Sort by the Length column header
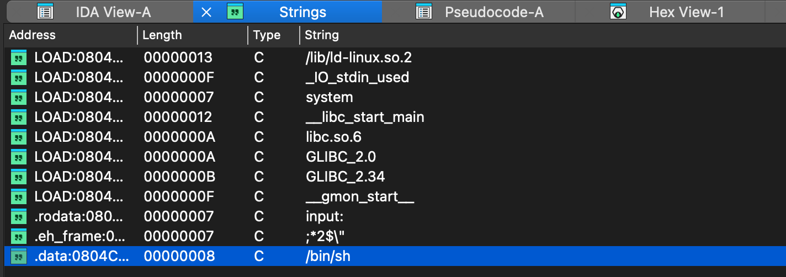Viewport: 786px width, 277px height. click(162, 35)
